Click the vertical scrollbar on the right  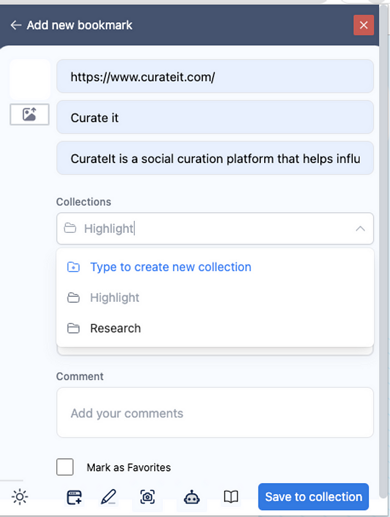[x=383, y=251]
